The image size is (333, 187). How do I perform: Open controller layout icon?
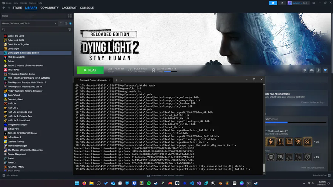coord(312,70)
